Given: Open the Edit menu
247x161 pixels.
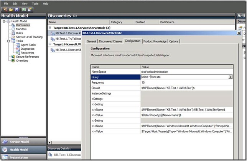Looking at the screenshot, I should [15, 3].
